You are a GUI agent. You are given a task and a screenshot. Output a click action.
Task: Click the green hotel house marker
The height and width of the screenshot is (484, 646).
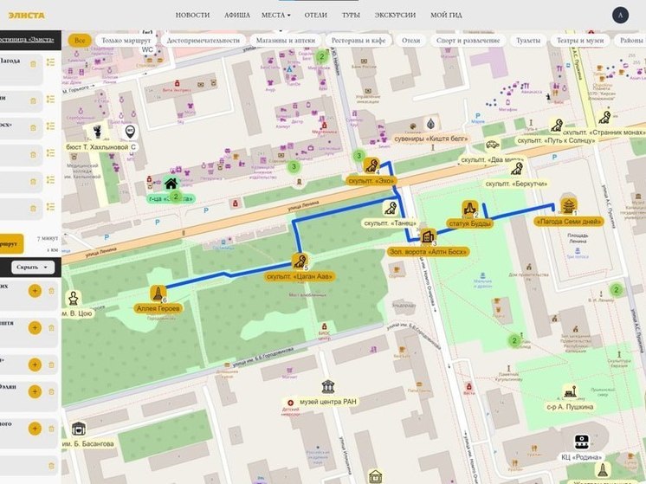pyautogui.click(x=171, y=184)
